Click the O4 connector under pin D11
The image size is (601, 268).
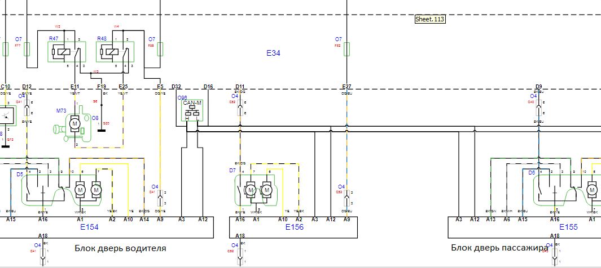pos(240,108)
